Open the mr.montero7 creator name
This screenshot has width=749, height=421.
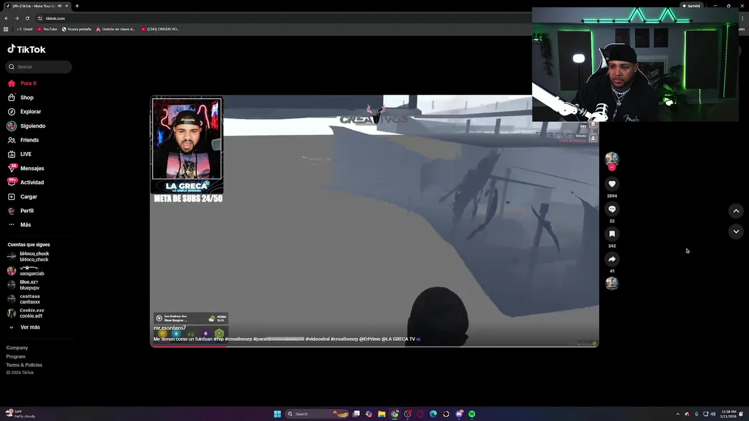click(x=170, y=328)
